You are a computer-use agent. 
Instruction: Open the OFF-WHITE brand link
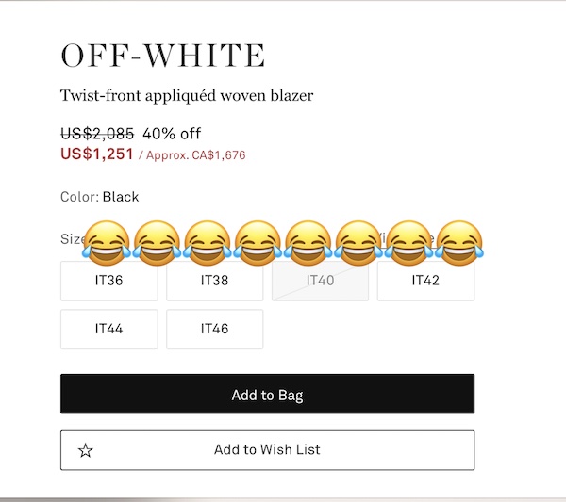(x=163, y=56)
